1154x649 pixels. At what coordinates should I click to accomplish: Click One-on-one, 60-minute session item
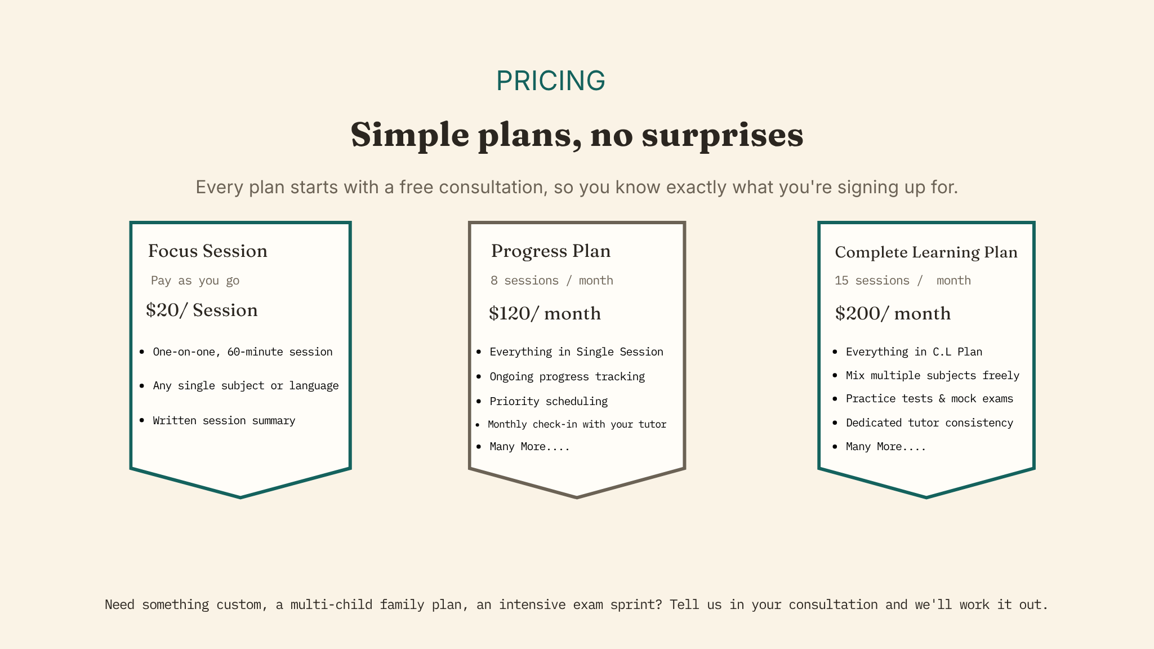(x=243, y=352)
